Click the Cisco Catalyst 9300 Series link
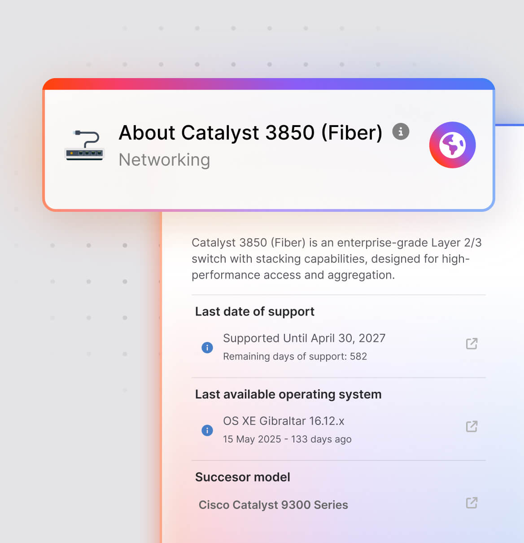The image size is (524, 543). 273,505
